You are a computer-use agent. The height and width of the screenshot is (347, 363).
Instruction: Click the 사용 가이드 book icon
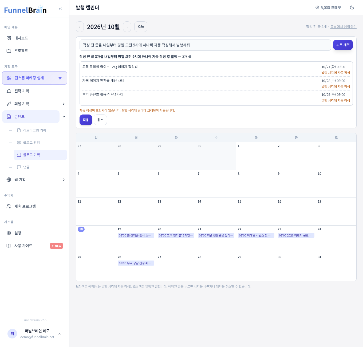(x=9, y=246)
